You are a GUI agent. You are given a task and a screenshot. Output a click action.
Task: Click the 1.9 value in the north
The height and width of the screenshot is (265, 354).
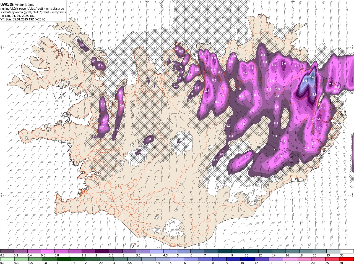click(x=214, y=59)
